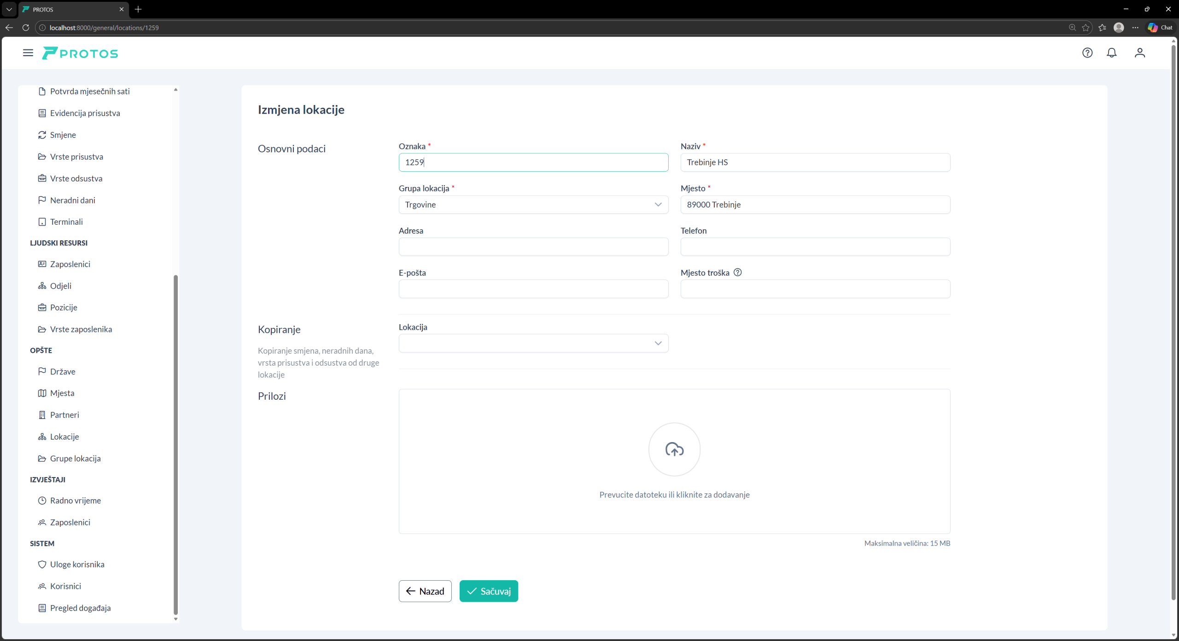Open Lokacije in the sidebar

pyautogui.click(x=64, y=437)
